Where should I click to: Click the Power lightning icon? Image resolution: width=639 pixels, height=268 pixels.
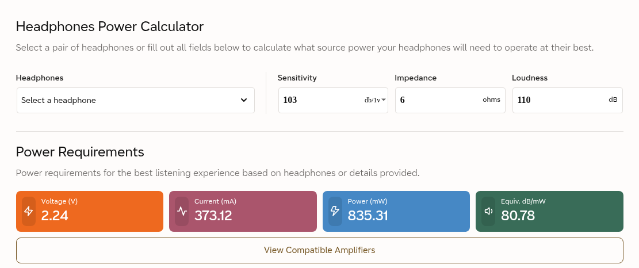pos(335,211)
